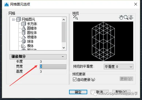This screenshot has height=100, width=142.
Task: Click the 确定 button
Action: click(x=78, y=92)
